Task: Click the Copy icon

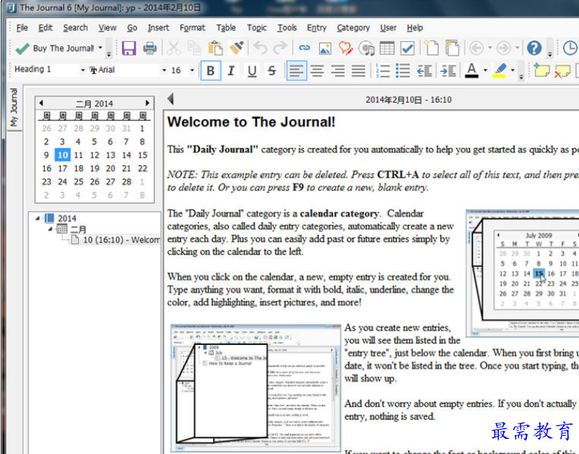Action: point(194,48)
